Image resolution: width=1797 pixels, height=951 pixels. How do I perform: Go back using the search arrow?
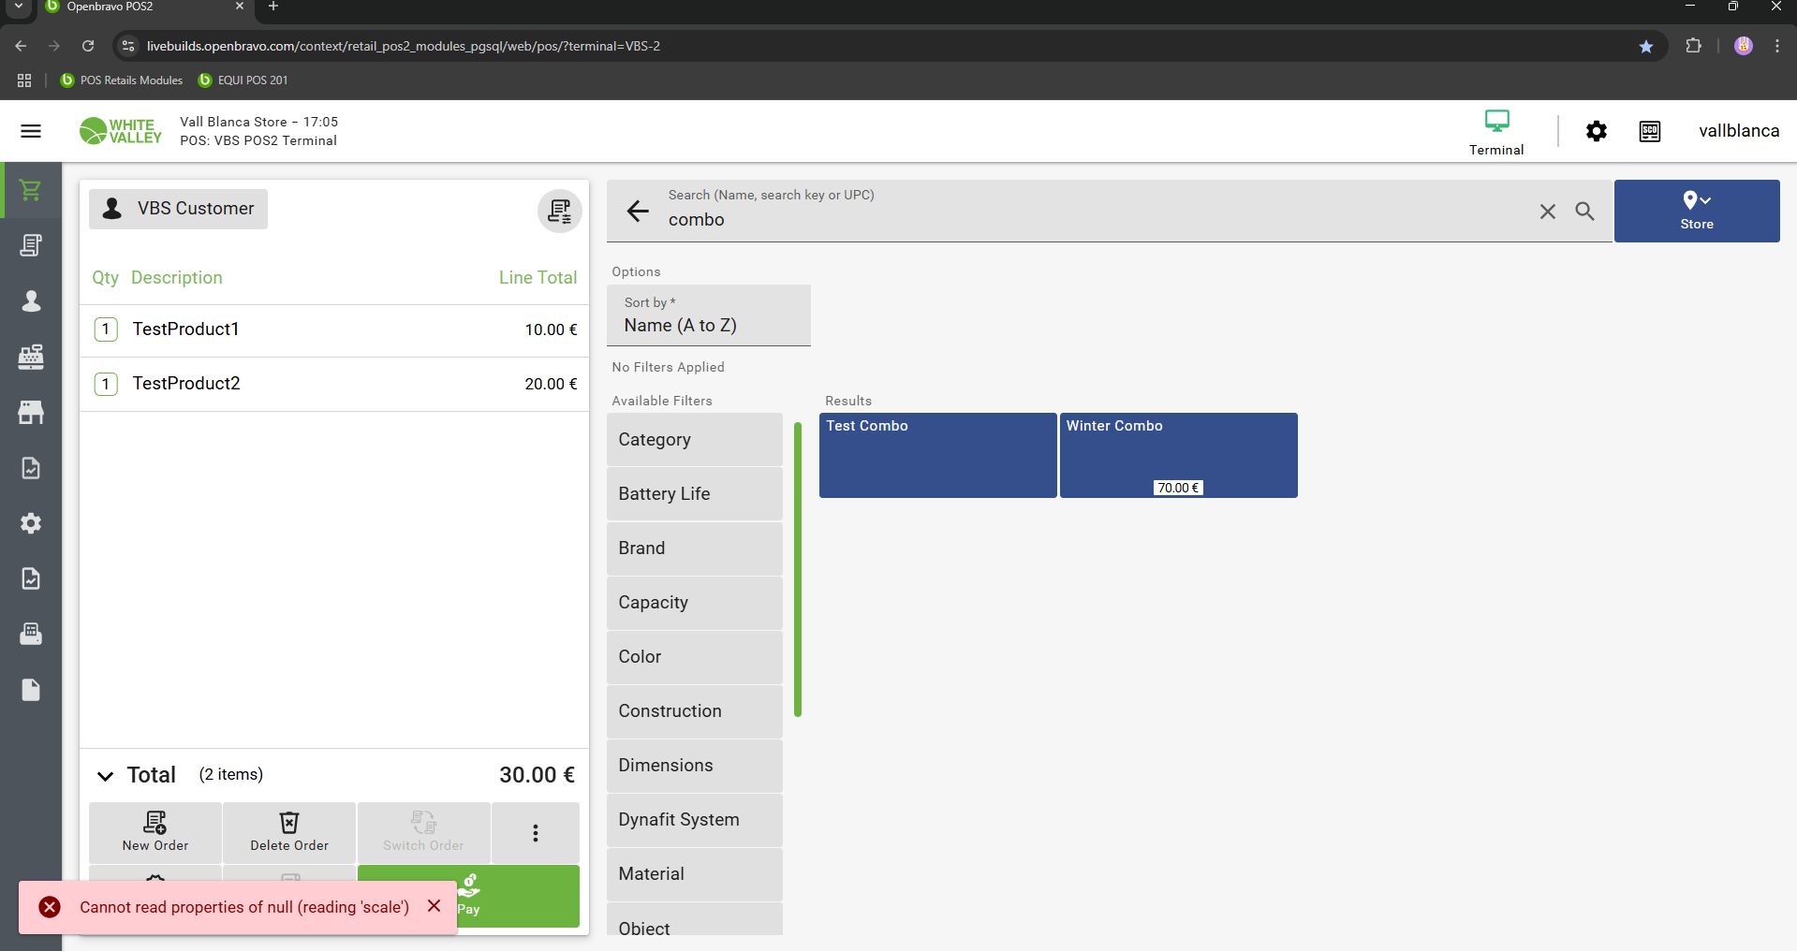click(638, 212)
